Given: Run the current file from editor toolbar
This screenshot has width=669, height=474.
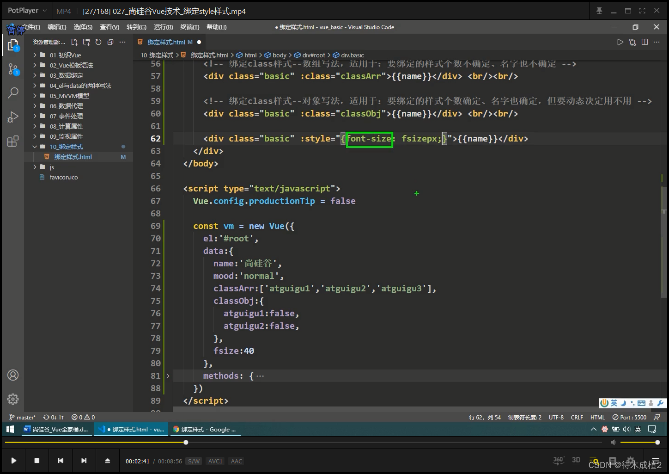Looking at the screenshot, I should tap(620, 42).
